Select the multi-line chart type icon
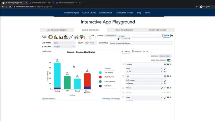Screen dimensions: 215x121 click(x=76, y=37)
